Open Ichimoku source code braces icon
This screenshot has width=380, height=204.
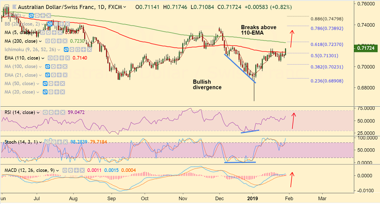(78, 49)
